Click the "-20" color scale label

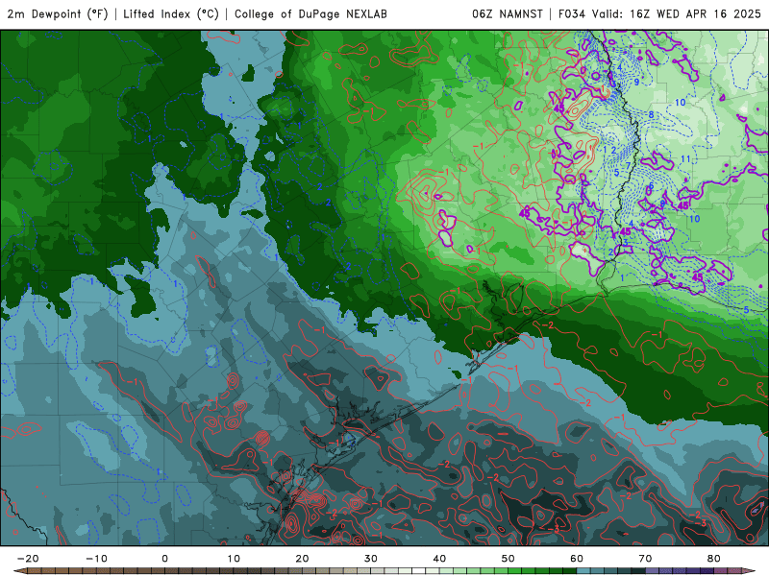pyautogui.click(x=28, y=559)
